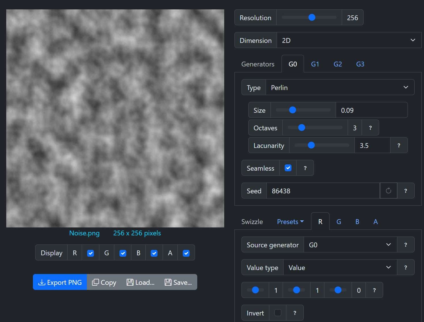This screenshot has width=424, height=322.
Task: Enable the Invert checkbox
Action: [278, 313]
